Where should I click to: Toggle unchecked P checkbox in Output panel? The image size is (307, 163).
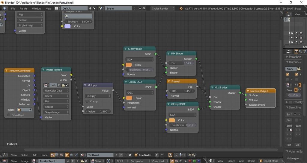288,80
